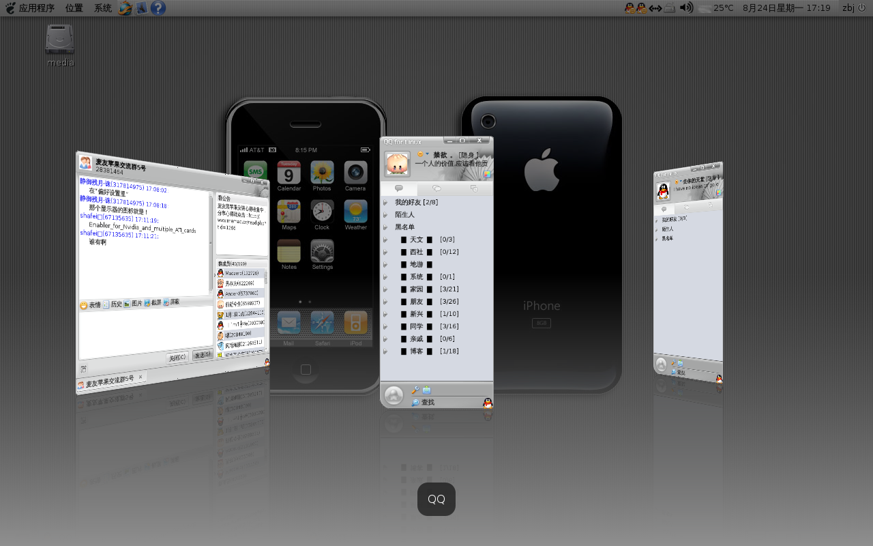
Task: Open the online status dropdown beside 禁欲
Action: pyautogui.click(x=423, y=154)
